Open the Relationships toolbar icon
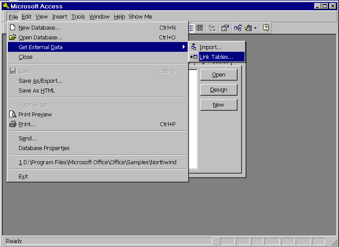This screenshot has width=339, height=247. 238,28
